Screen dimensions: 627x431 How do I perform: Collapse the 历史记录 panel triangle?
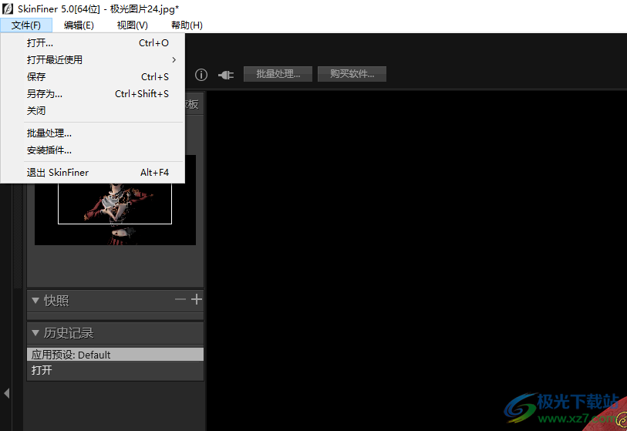35,332
